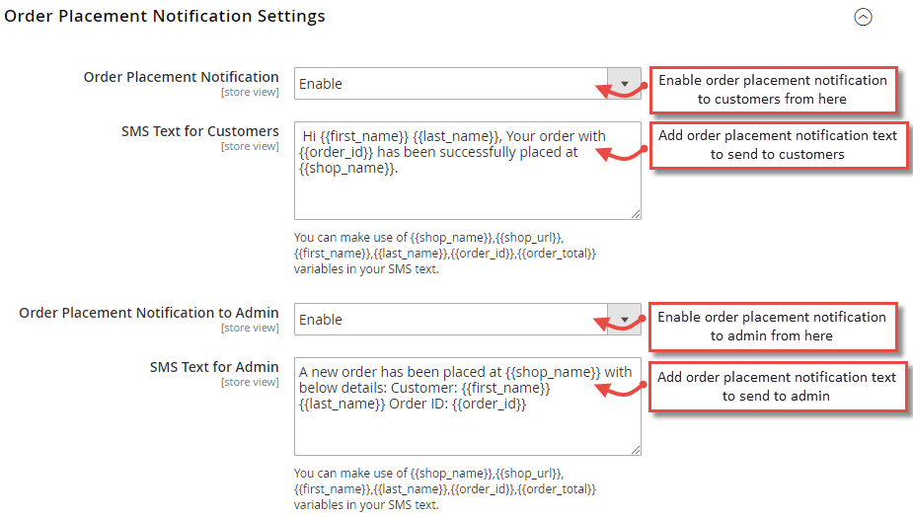Click variables help text below admin textarea
Image resolution: width=913 pixels, height=517 pixels.
[x=444, y=489]
